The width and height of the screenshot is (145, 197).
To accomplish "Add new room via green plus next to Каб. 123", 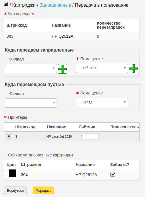I will [x=133, y=68].
